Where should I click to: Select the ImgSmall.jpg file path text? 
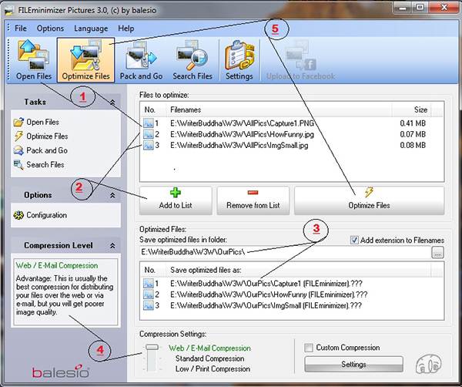tap(239, 145)
